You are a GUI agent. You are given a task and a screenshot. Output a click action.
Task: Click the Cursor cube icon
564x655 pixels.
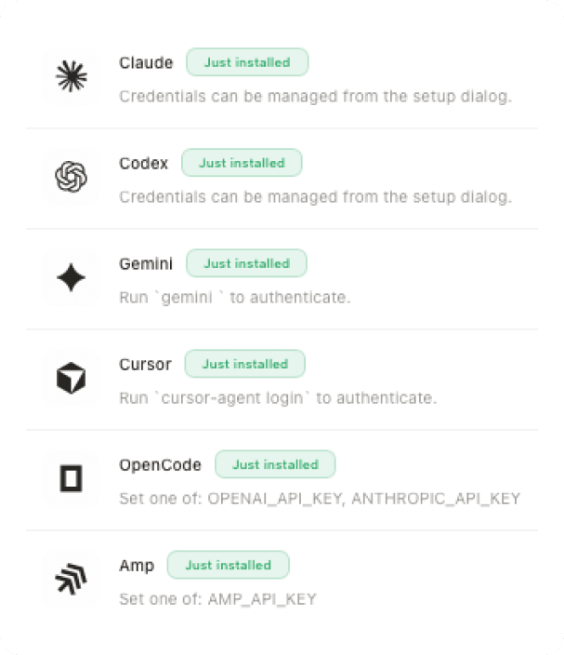click(72, 379)
